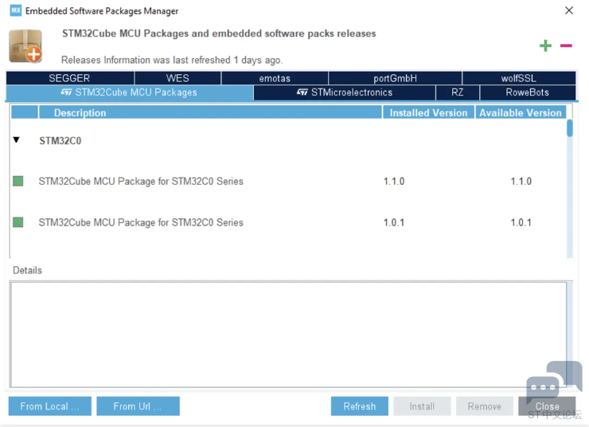Close the Embedded Software Packages Manager window
589x427 pixels.
pos(569,10)
